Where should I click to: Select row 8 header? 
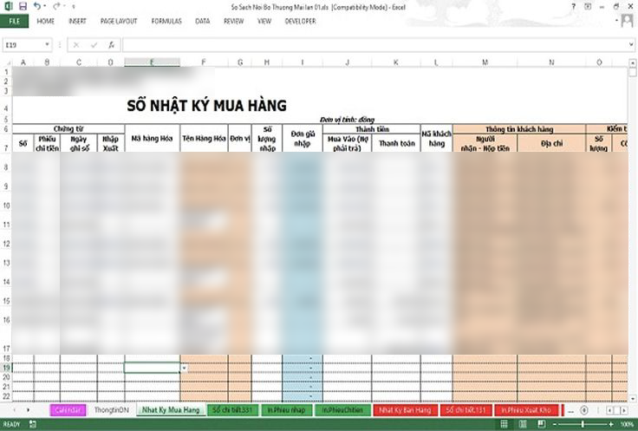point(6,167)
